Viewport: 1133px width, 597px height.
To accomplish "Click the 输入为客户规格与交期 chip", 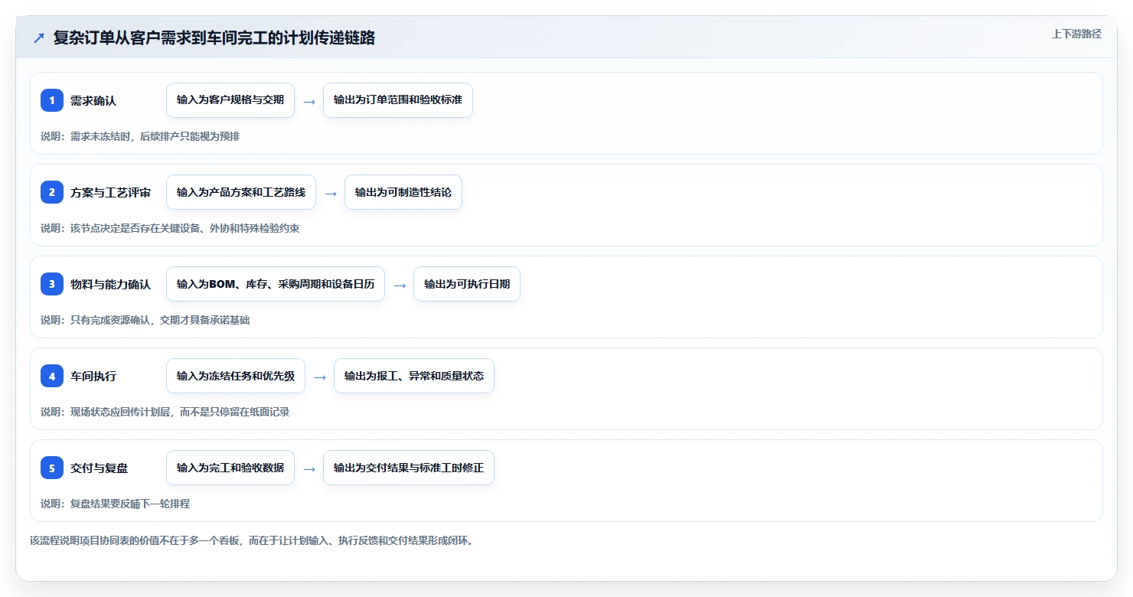I will coord(230,100).
